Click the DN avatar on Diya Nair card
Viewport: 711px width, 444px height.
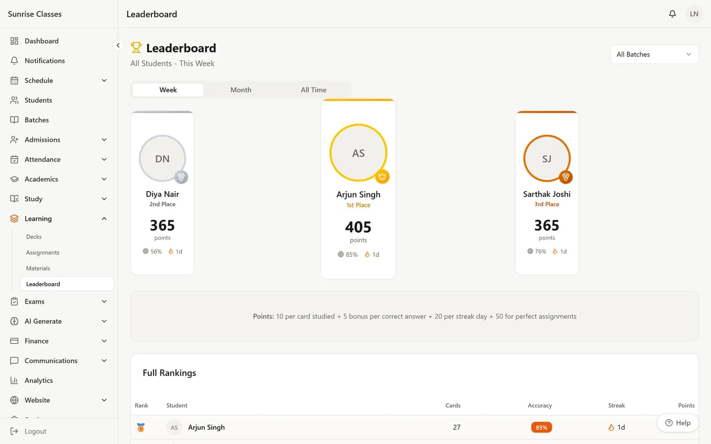tap(162, 159)
